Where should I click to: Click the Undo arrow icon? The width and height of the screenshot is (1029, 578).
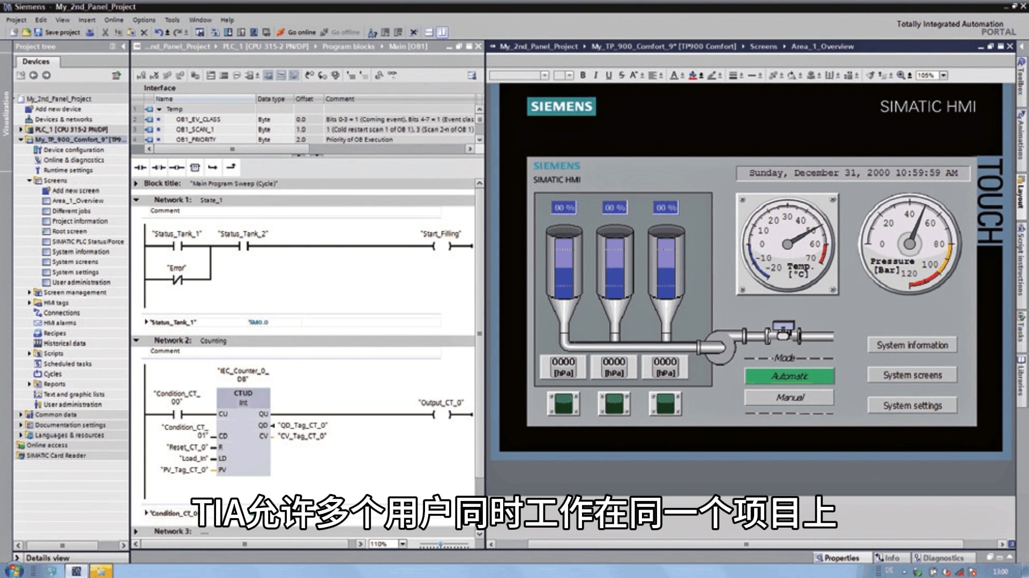(159, 32)
